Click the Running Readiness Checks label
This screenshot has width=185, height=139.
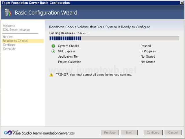click(x=69, y=33)
